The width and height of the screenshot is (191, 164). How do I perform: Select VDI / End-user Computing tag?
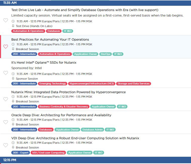pyautogui.click(x=48, y=152)
